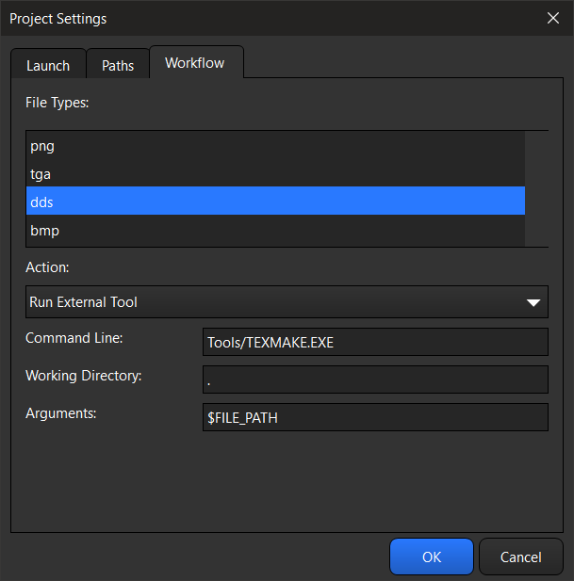
Task: Select the Workflow tab
Action: coord(195,62)
